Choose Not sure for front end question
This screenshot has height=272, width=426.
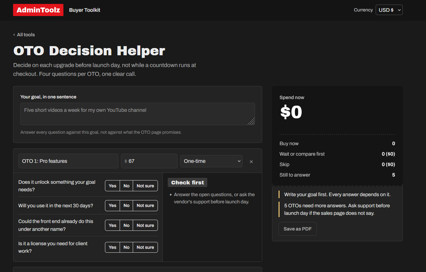click(x=145, y=225)
